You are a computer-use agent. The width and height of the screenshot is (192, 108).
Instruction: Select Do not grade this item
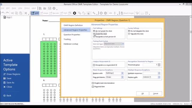103,31
